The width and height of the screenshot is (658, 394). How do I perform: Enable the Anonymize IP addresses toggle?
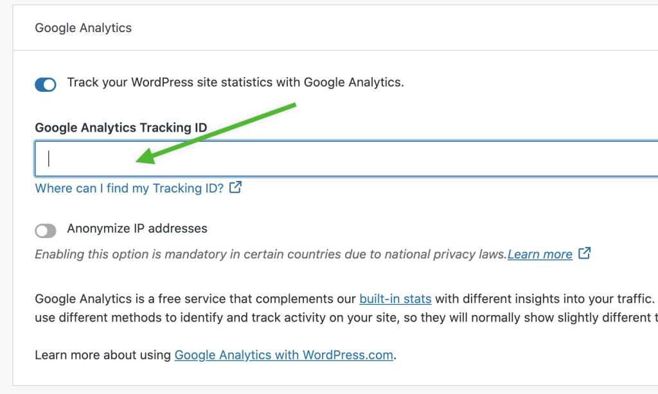(x=46, y=230)
